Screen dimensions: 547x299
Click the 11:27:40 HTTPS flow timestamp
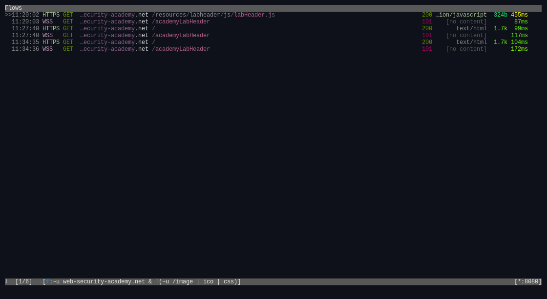pos(25,29)
